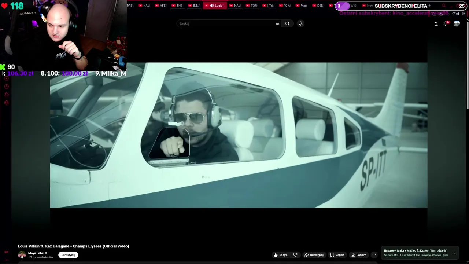Image resolution: width=469 pixels, height=264 pixels.
Task: Switch to the DEN browser tab
Action: [x=318, y=5]
